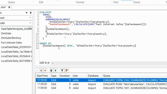Click SUMMARIZECOLUMNS( in the editor
This screenshot has width=167, height=94.
click(x=58, y=19)
